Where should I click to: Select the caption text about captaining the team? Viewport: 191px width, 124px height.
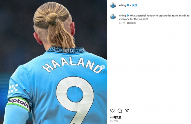(155, 17)
